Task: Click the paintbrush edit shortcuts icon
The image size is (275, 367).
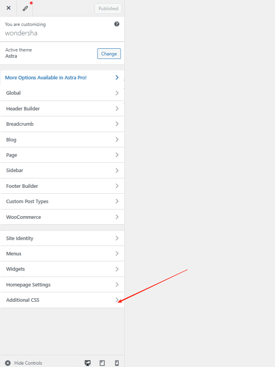Action: (25, 8)
